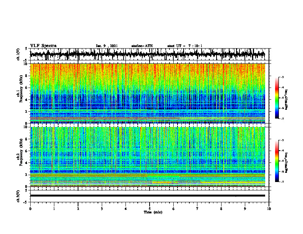This screenshot has width=303, height=234.
Task: Click ch.1 frequency axis "8" tick label
Action: [x=26, y=76]
